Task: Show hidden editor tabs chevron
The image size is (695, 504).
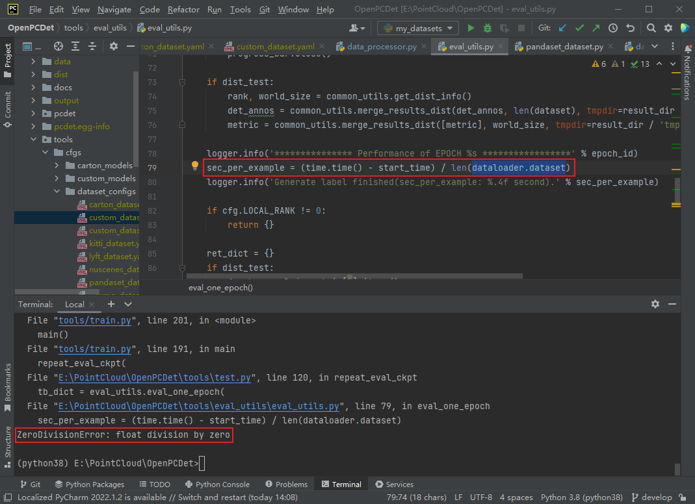Action: [655, 46]
